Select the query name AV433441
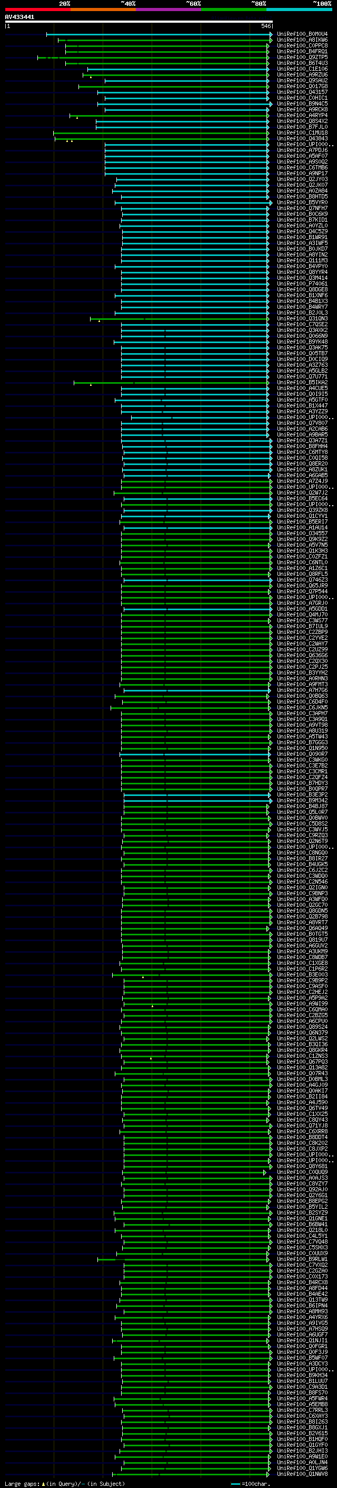Screen dimensions: 337x1488 pos(19,17)
